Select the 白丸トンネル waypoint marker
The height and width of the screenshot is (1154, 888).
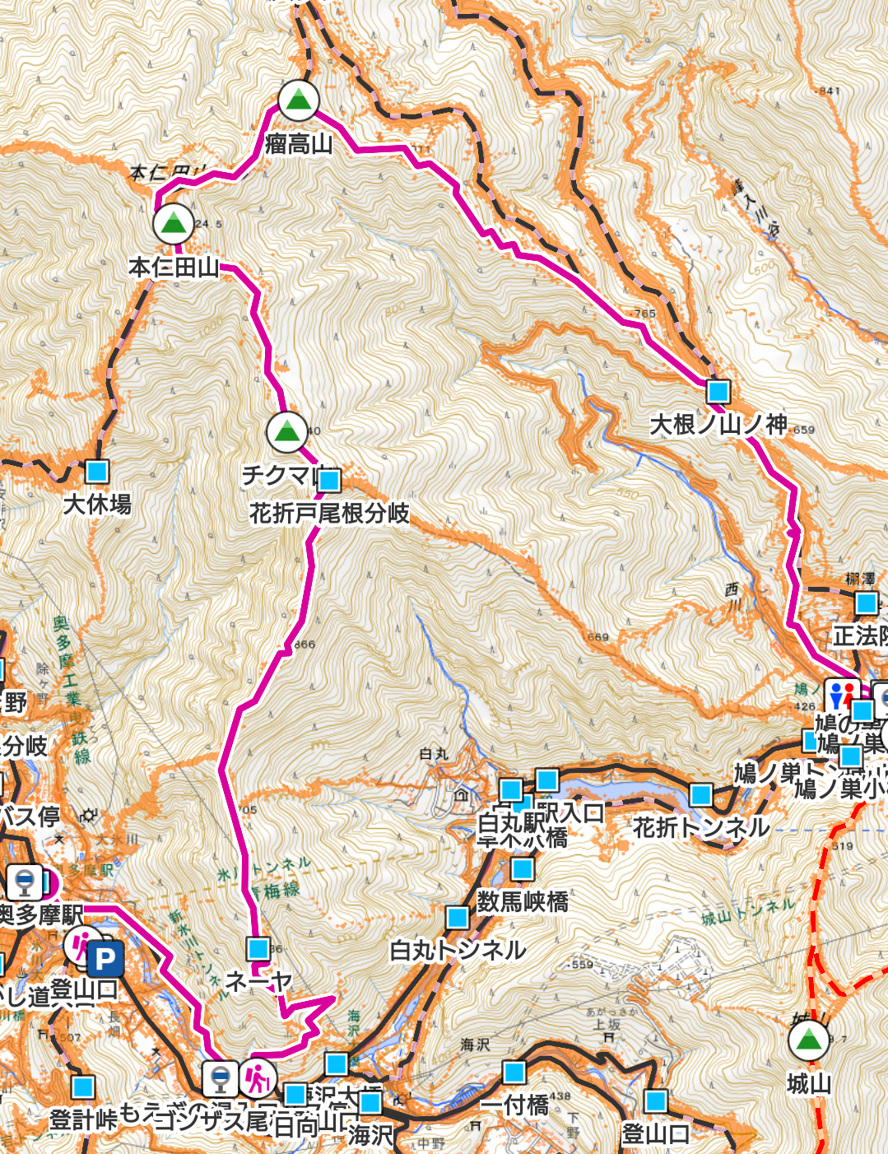coord(458,917)
